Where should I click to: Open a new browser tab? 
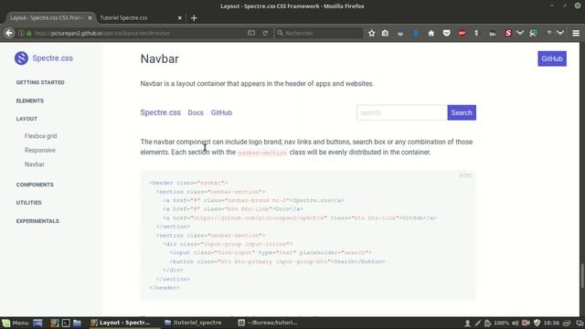click(194, 18)
